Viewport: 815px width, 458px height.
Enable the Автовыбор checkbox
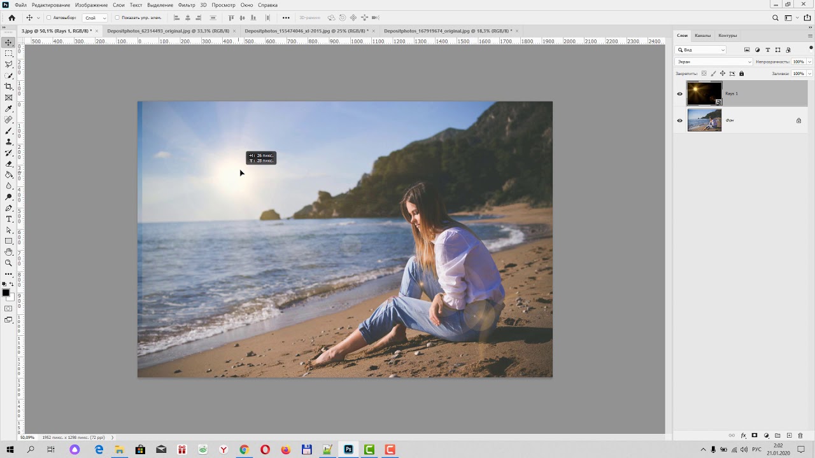click(49, 18)
